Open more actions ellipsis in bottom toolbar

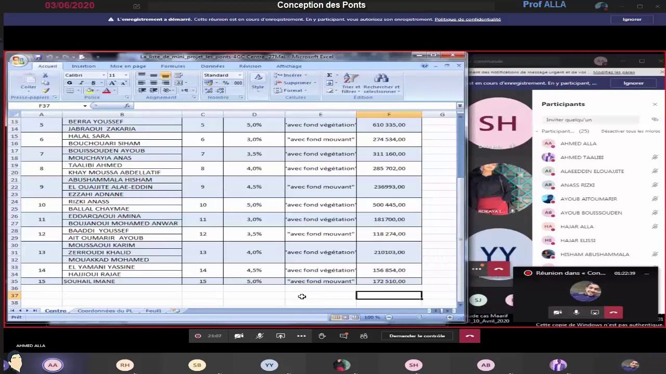(301, 336)
